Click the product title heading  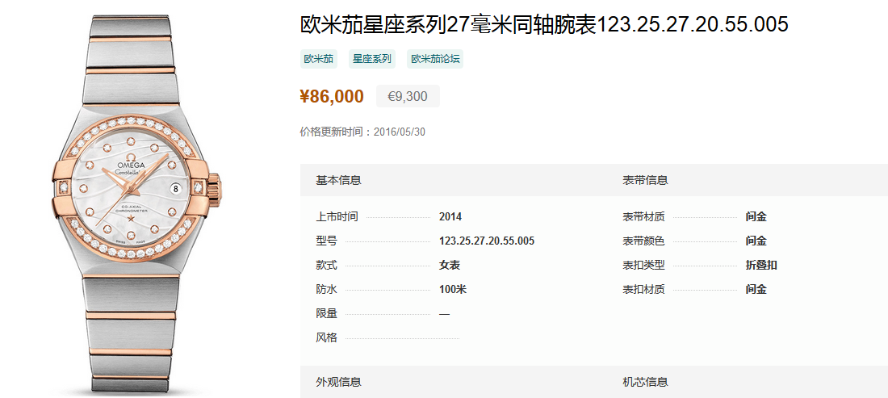544,25
